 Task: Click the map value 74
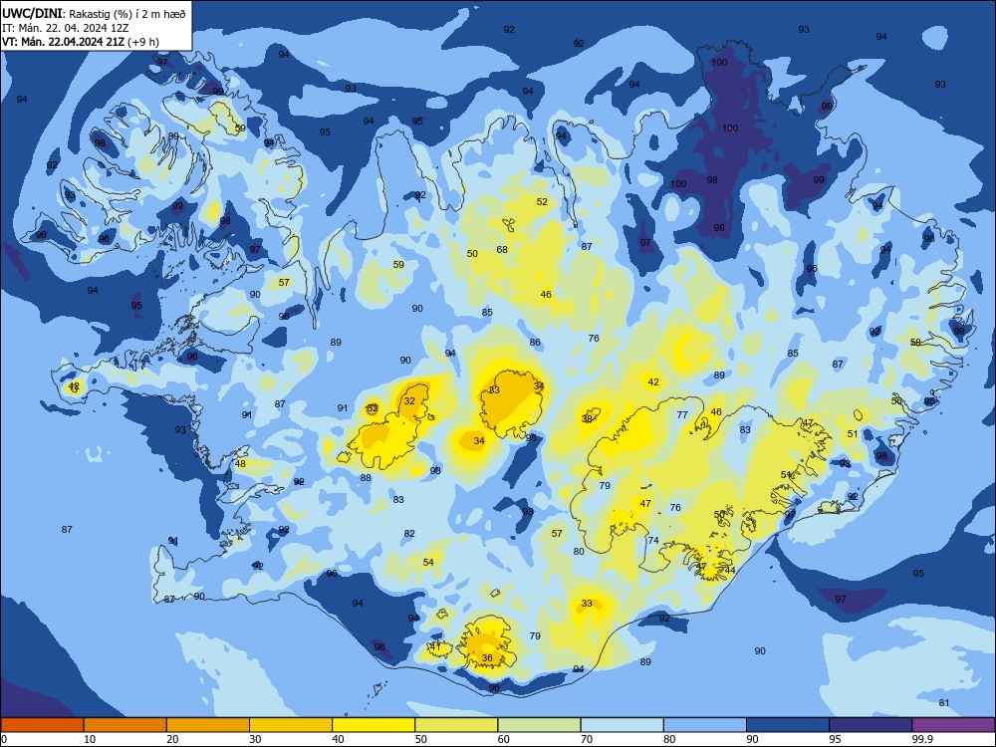coord(653,540)
